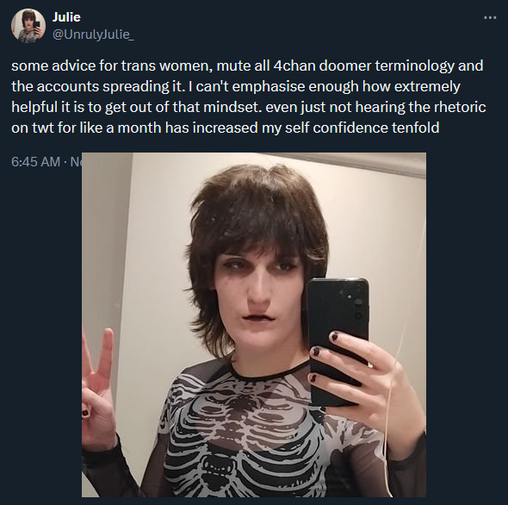Image resolution: width=508 pixels, height=505 pixels.
Task: Visit the @UnrulyJulie_ handle link
Action: (93, 34)
